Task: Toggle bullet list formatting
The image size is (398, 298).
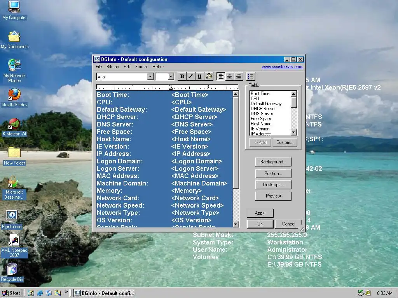Action: tap(251, 76)
